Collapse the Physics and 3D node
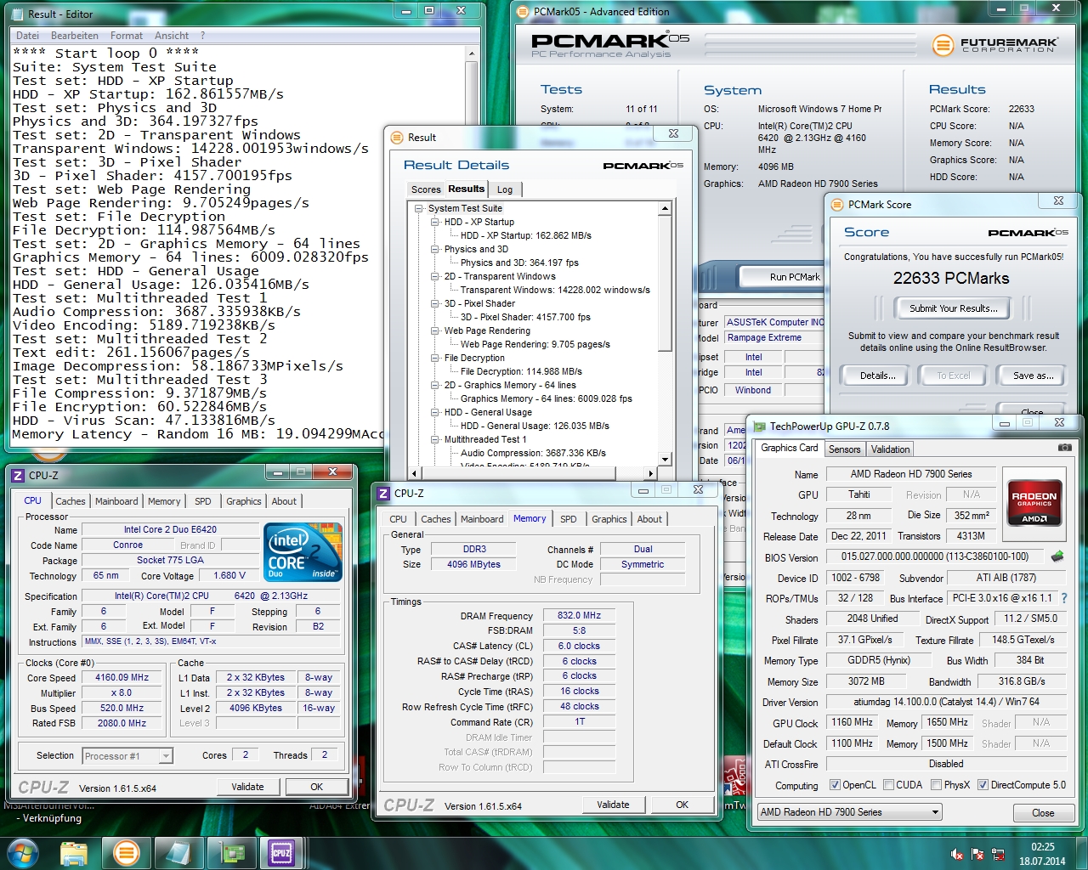This screenshot has width=1088, height=870. tap(434, 249)
